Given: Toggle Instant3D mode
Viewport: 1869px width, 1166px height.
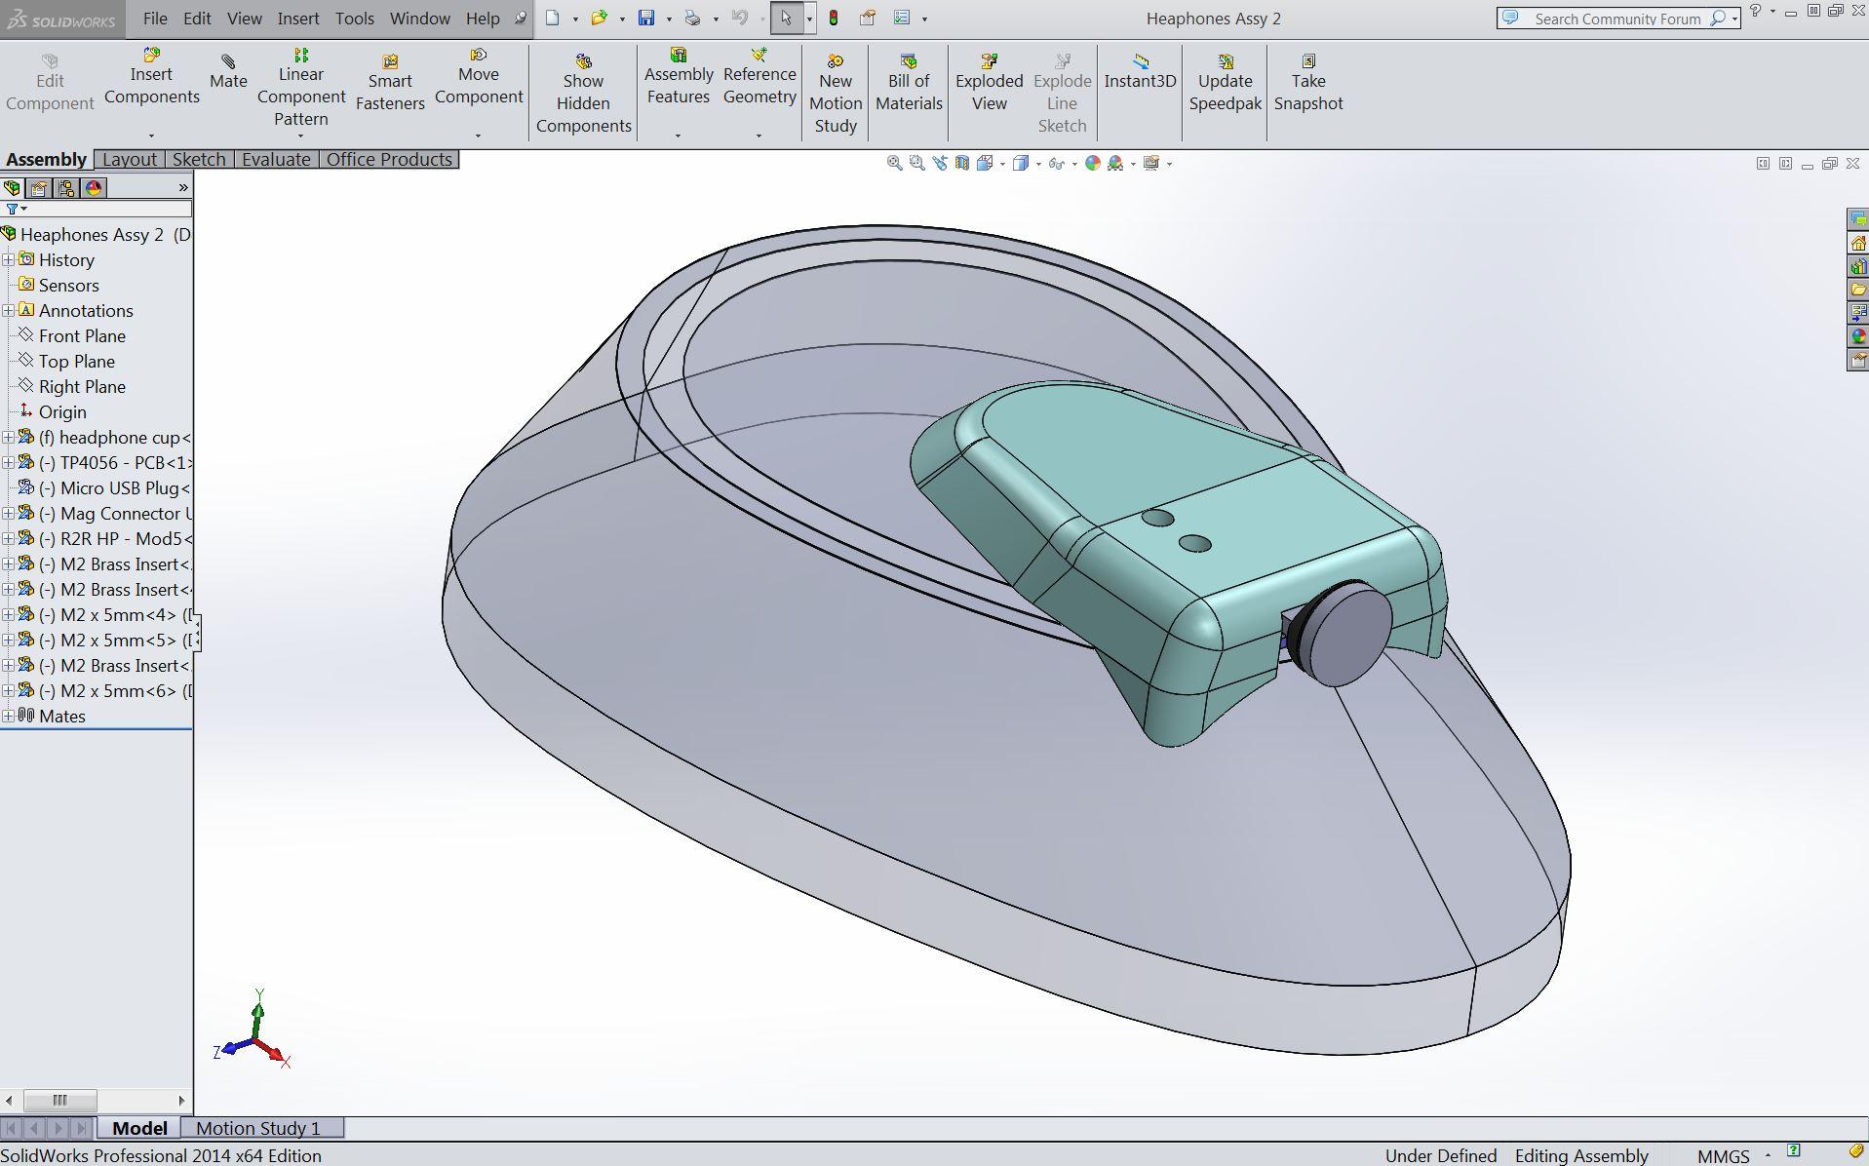Looking at the screenshot, I should point(1140,72).
